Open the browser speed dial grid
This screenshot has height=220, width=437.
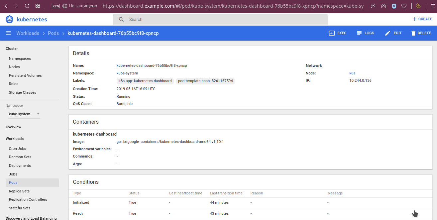38,6
